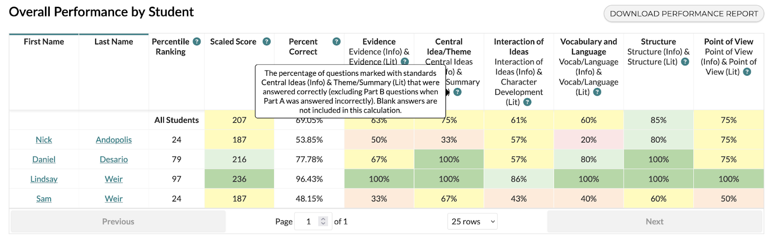Open the Andopolis last name link

[114, 140]
